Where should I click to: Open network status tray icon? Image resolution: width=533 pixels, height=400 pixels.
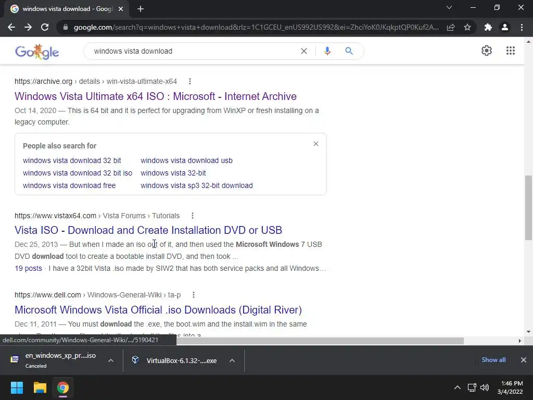[472, 387]
